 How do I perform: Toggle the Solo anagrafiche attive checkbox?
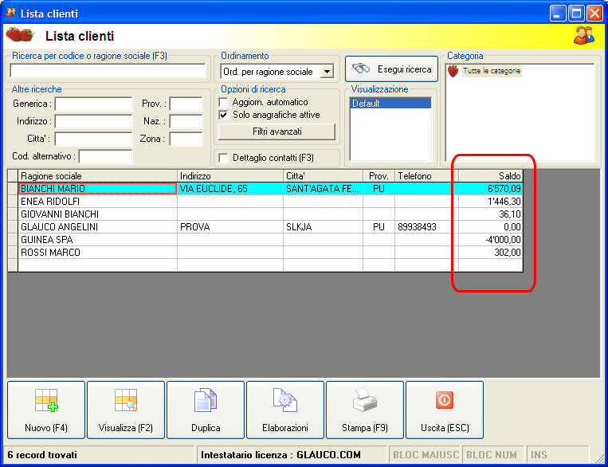223,116
